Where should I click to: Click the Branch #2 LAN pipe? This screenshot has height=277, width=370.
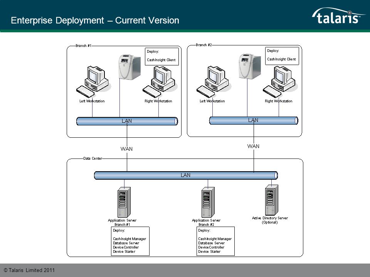point(254,120)
